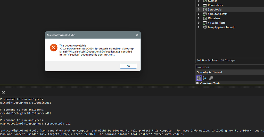Select Categorized view in Properties toolbar
This screenshot has width=264, height=137.
pyautogui.click(x=199, y=78)
